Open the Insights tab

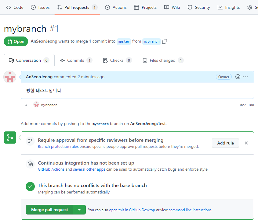point(229,7)
